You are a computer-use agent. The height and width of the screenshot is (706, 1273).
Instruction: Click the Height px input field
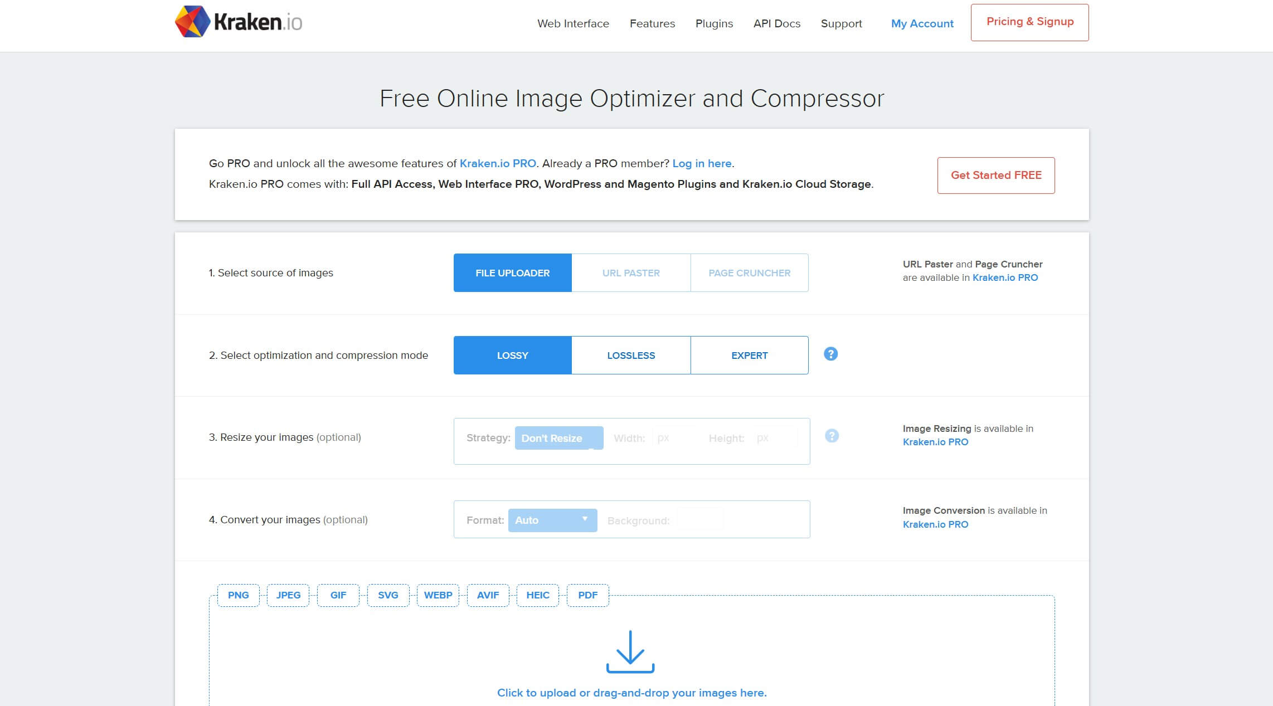click(775, 438)
